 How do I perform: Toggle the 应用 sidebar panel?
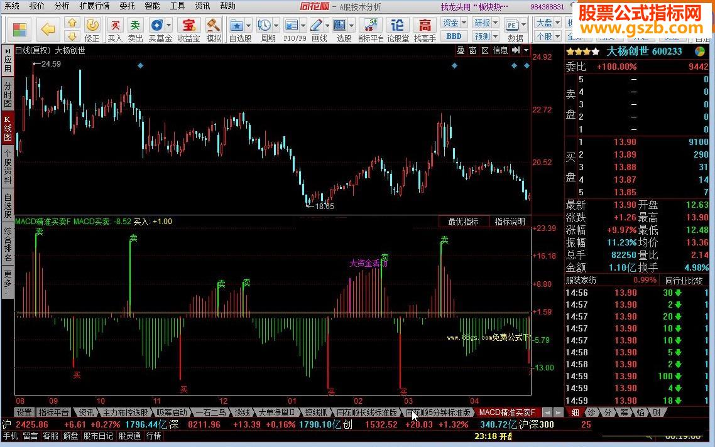point(8,60)
